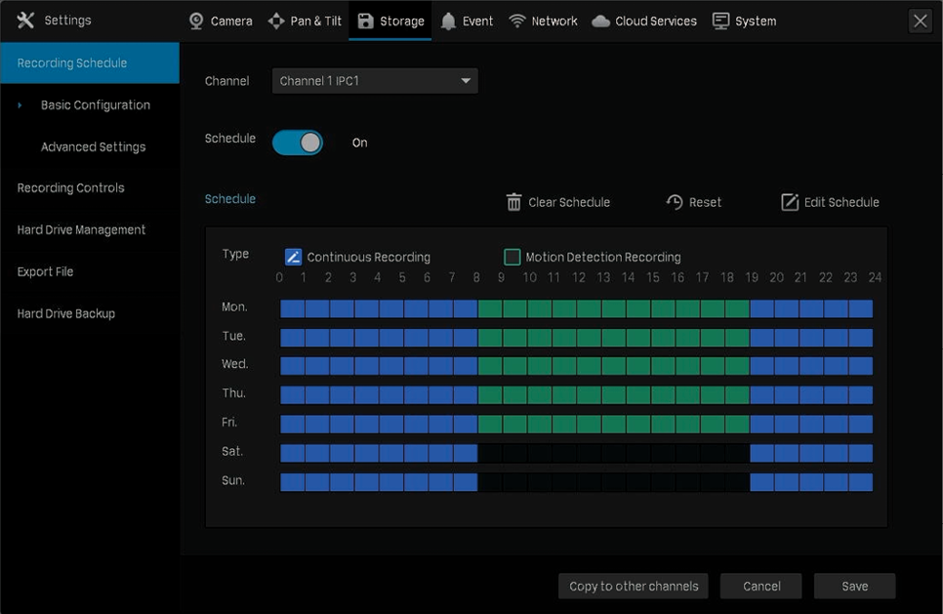Close the Settings window

921,21
